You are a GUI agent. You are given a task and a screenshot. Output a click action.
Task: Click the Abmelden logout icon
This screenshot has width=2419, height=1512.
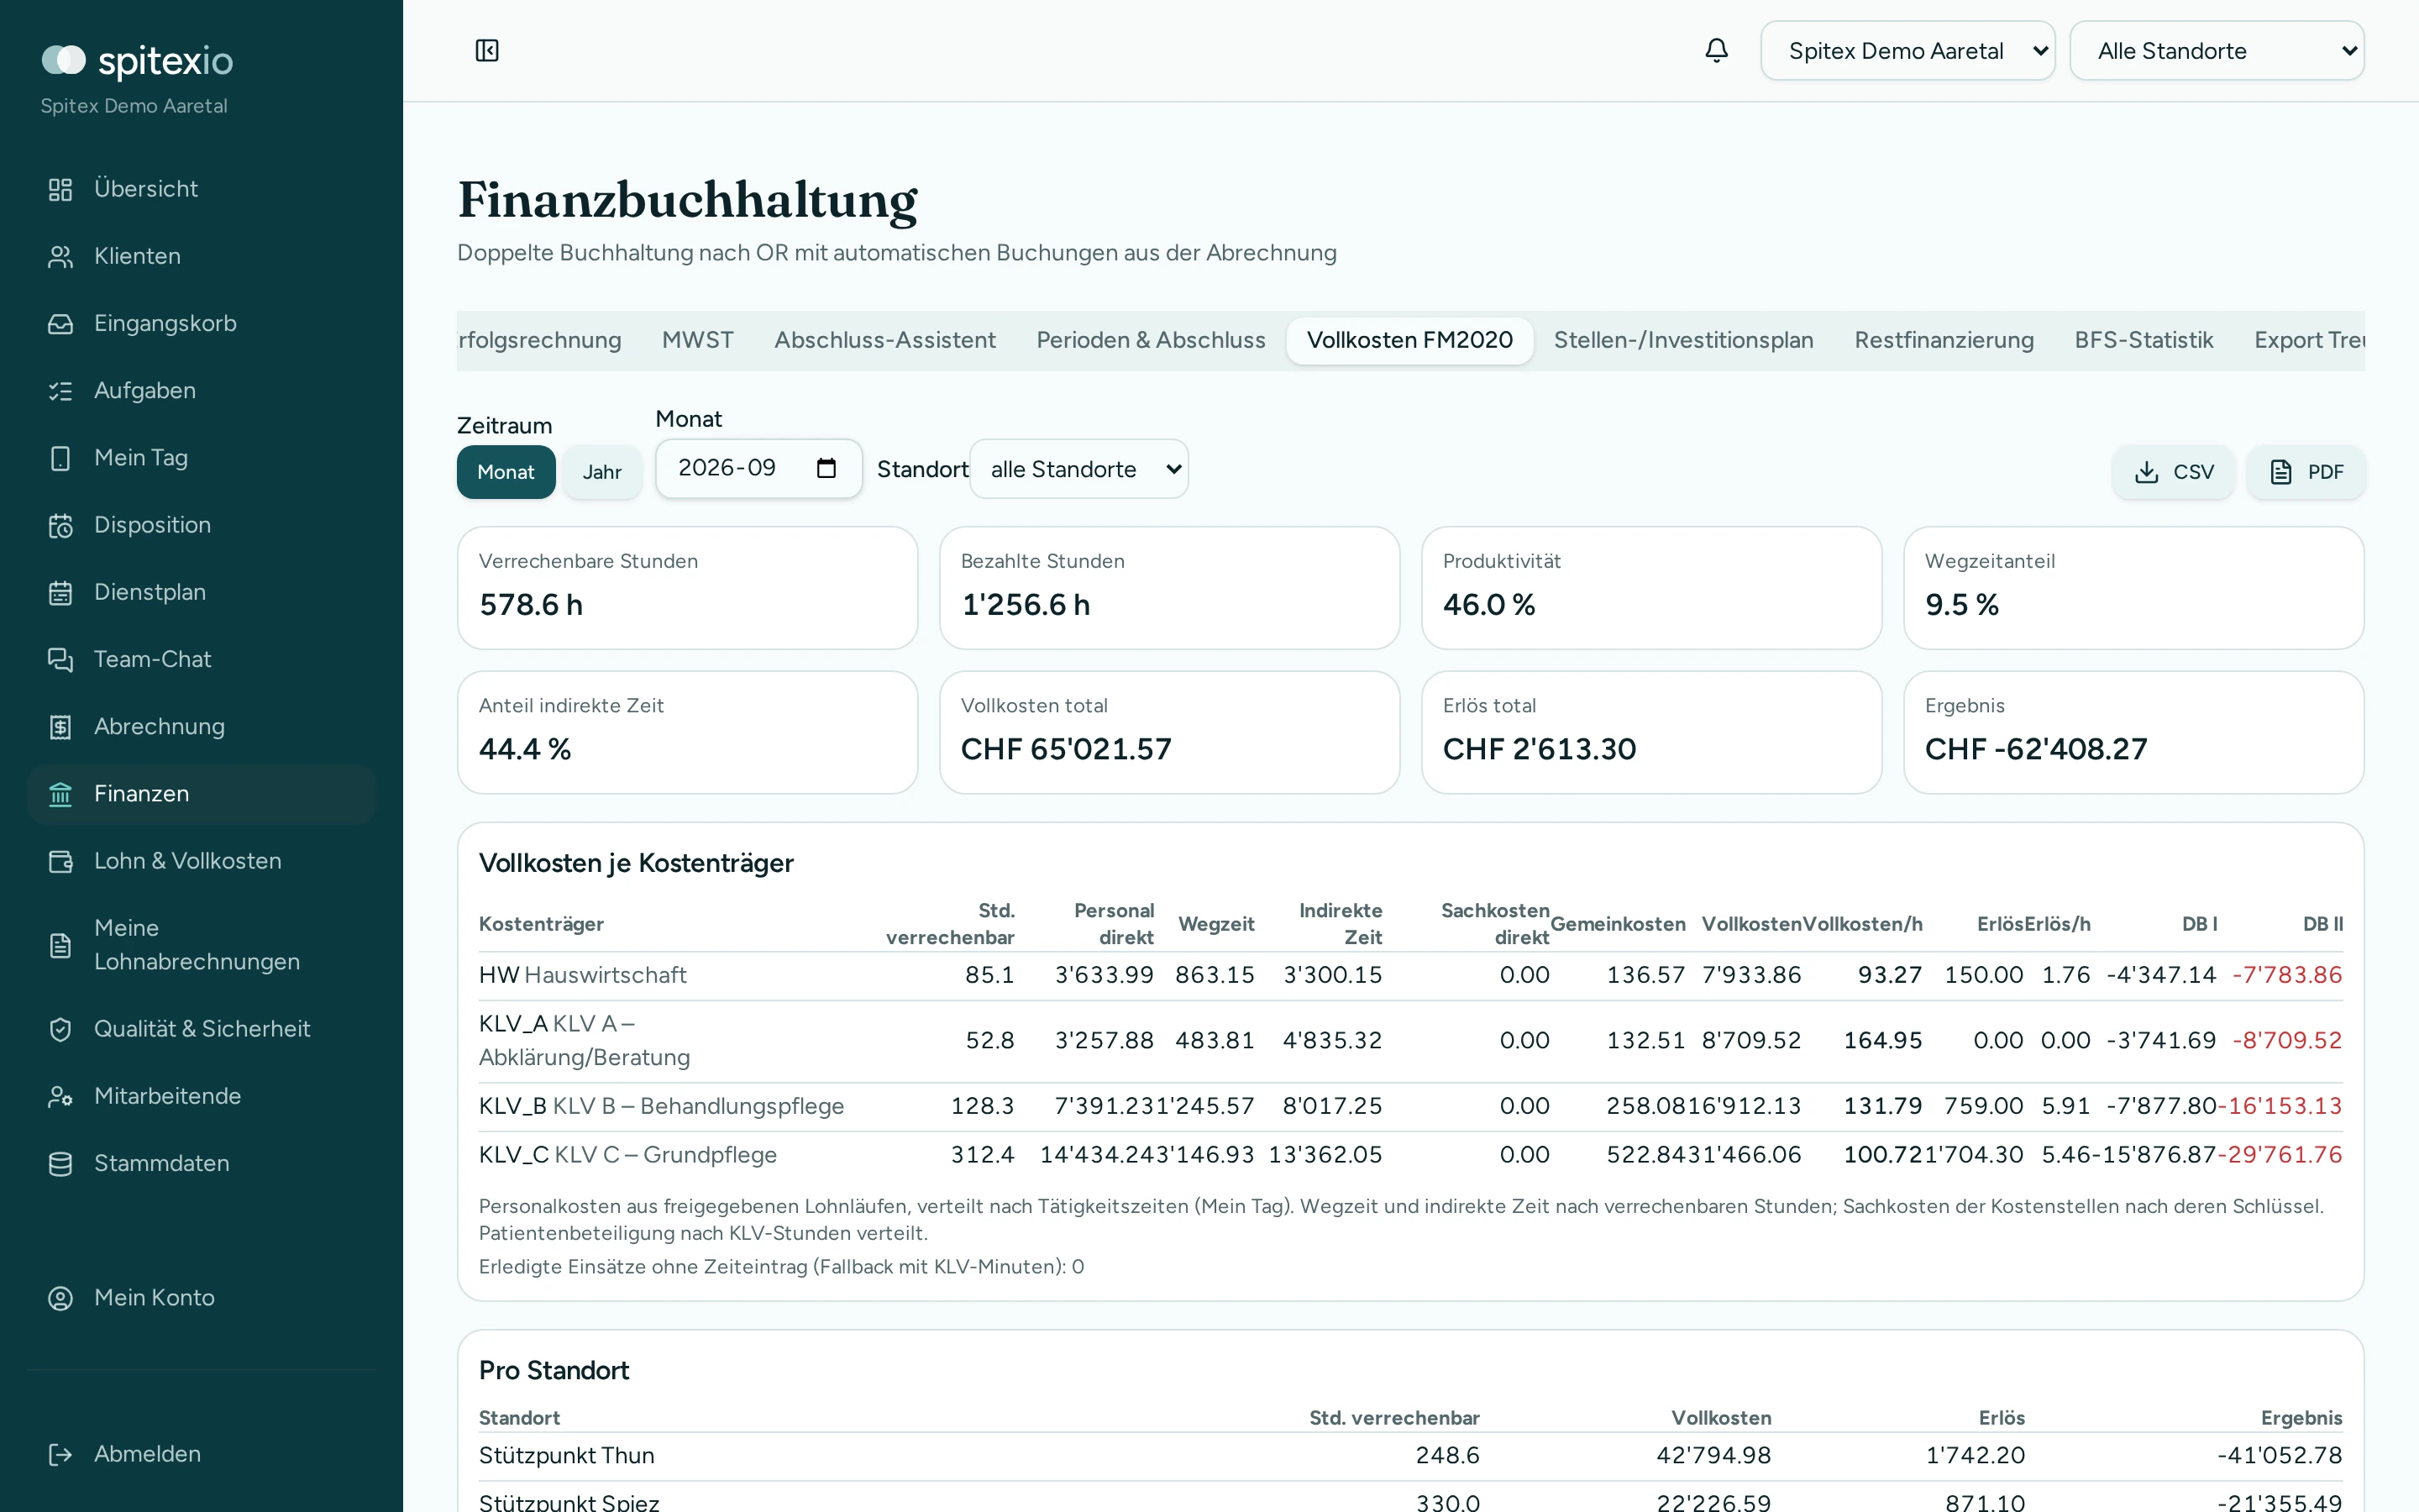click(x=60, y=1454)
